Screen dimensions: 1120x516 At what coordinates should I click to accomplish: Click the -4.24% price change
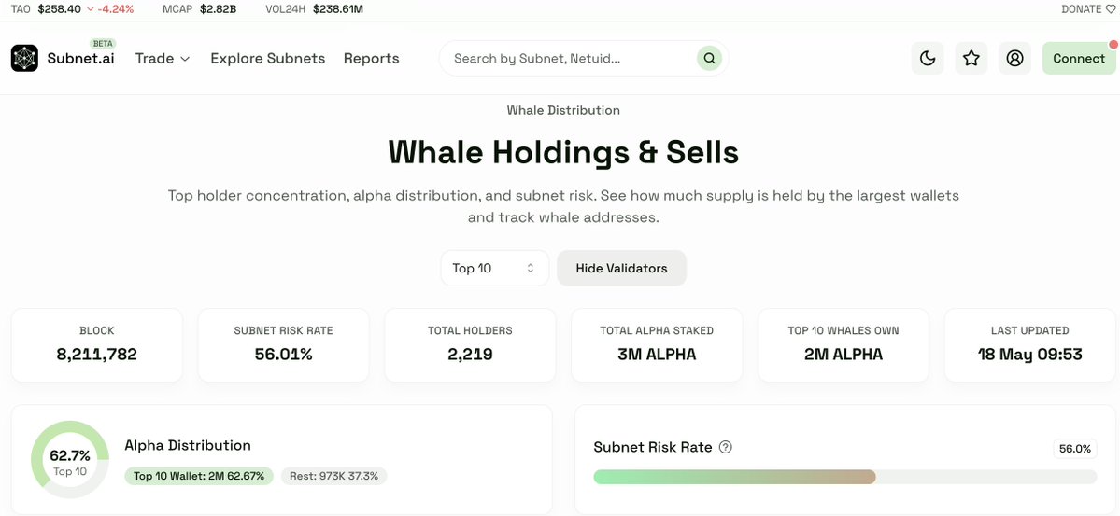[110, 9]
